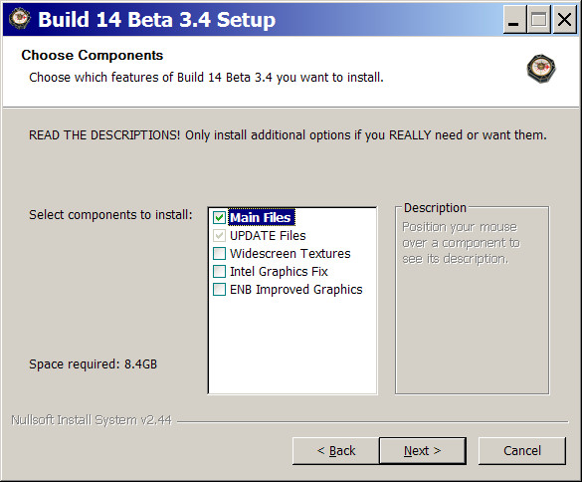Click the disabled maximize button
This screenshot has width=582, height=482.
point(538,19)
